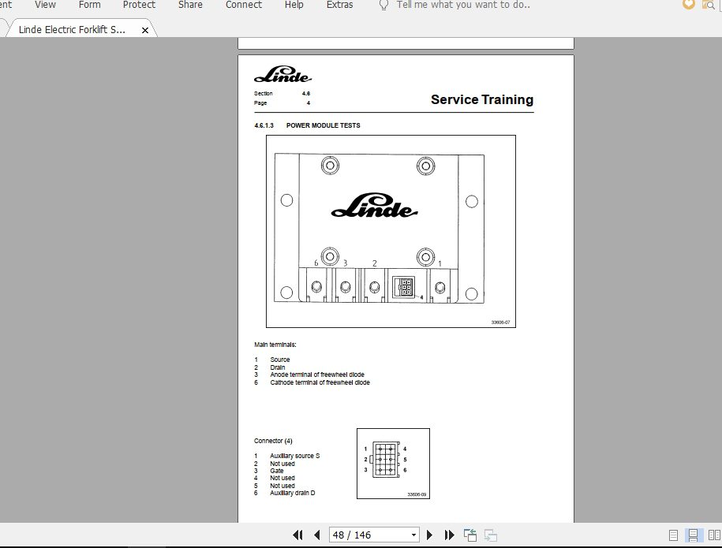
Task: Click 'Anode terminal of freewheel diode'
Action: (317, 375)
